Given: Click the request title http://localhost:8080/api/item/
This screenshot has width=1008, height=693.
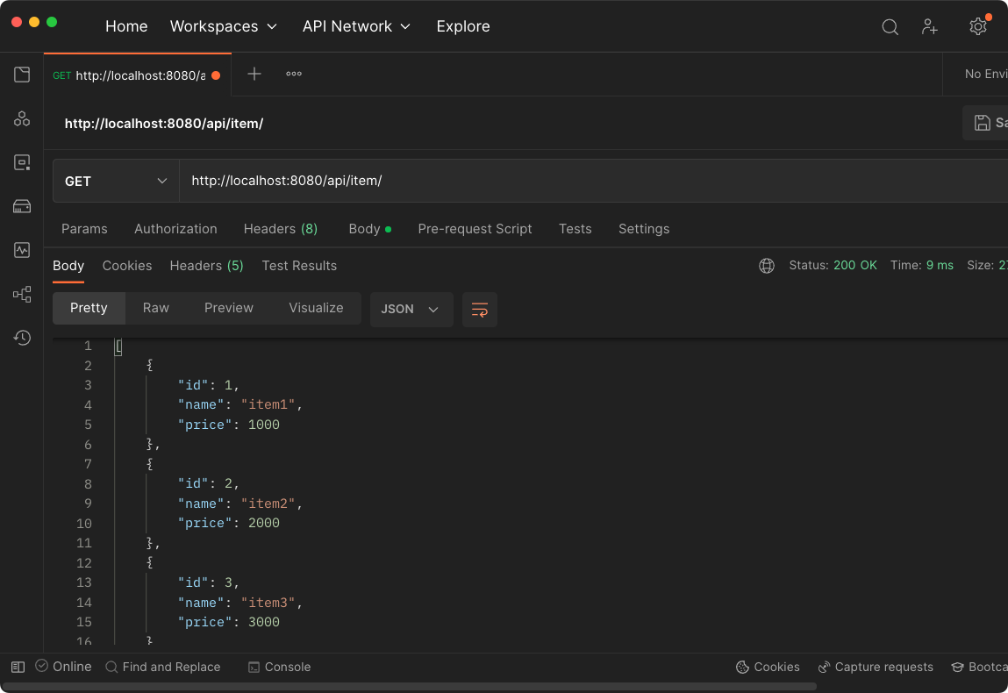Looking at the screenshot, I should [164, 124].
